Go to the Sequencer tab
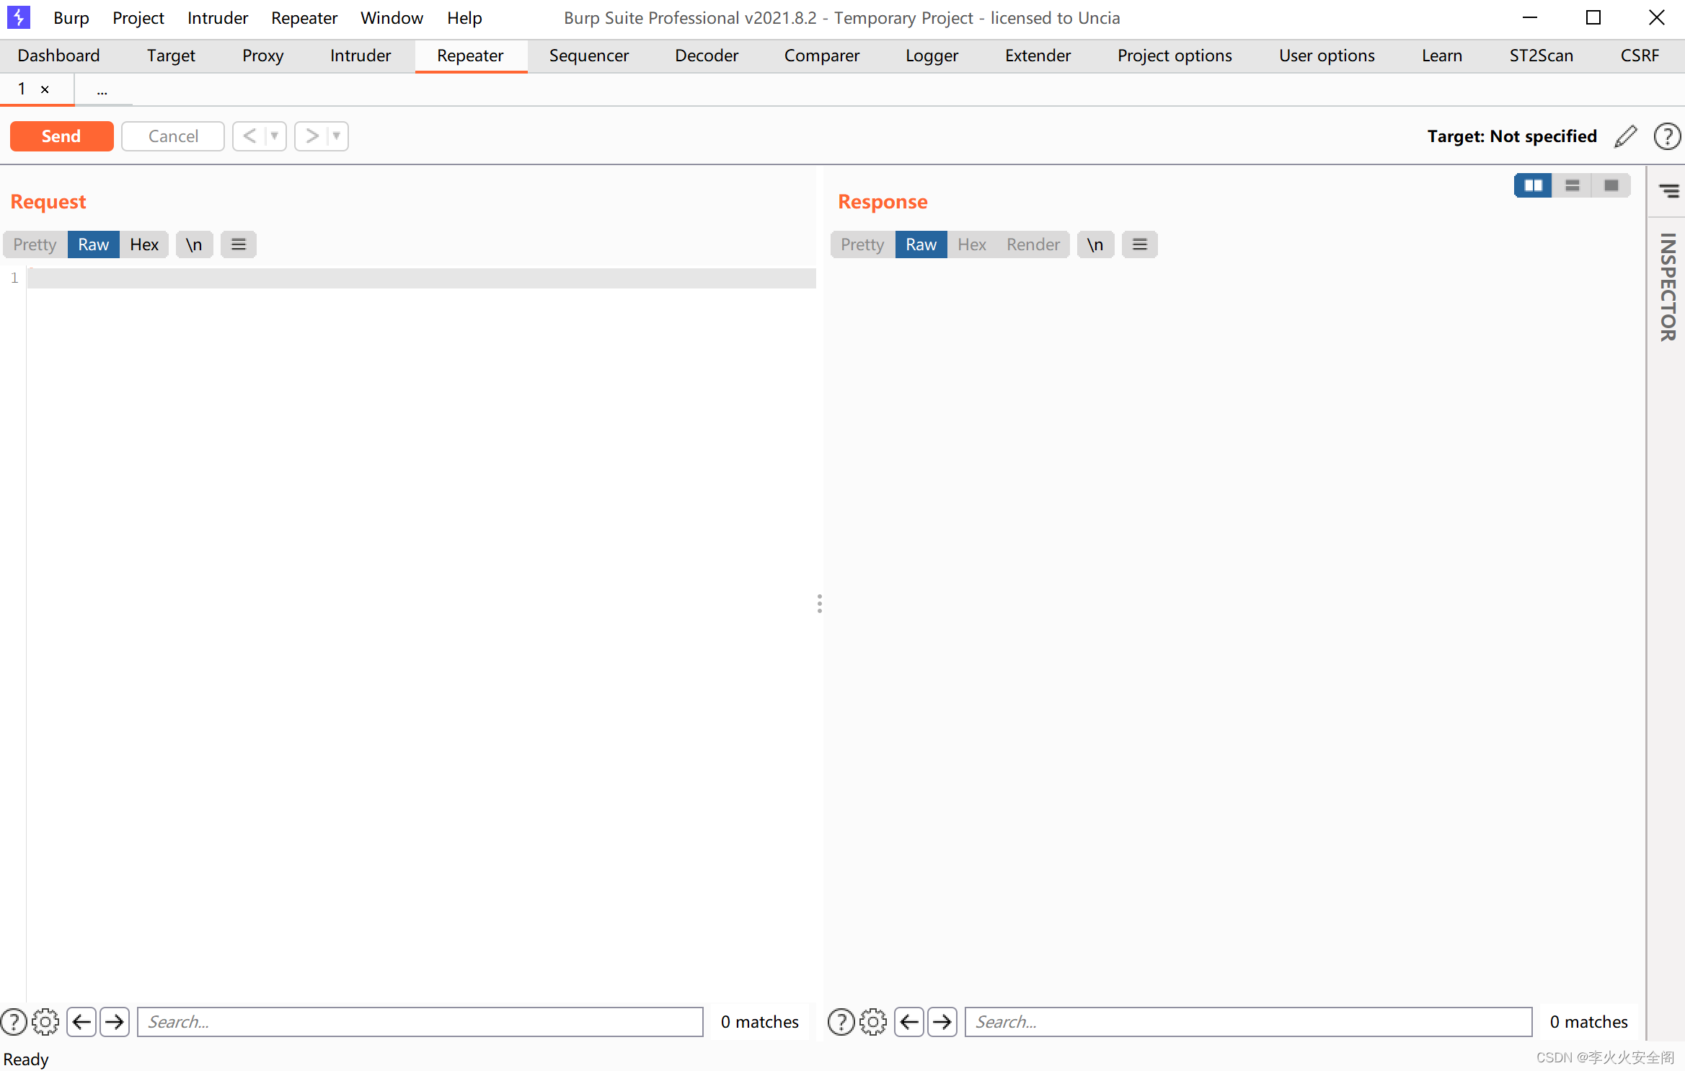The height and width of the screenshot is (1071, 1685). tap(588, 56)
